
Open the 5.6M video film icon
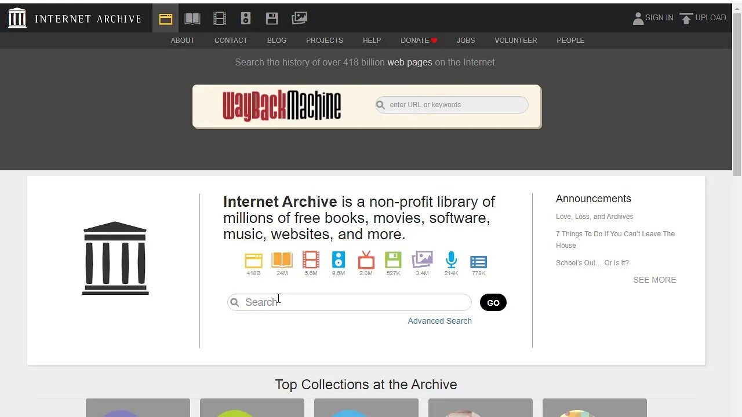pyautogui.click(x=311, y=260)
